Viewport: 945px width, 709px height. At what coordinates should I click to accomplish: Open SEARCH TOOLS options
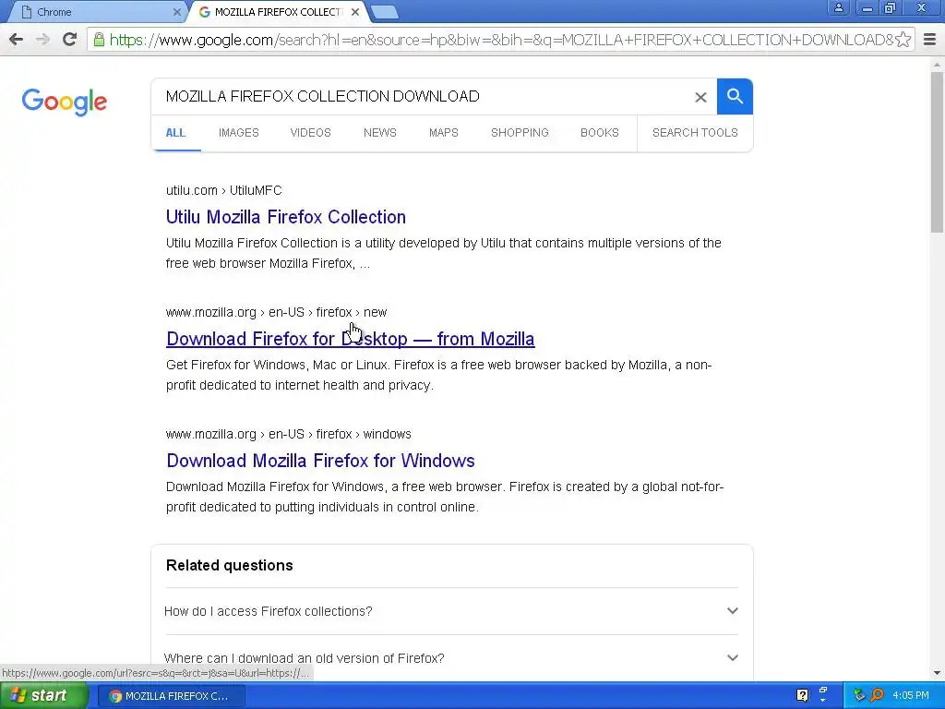click(x=695, y=133)
